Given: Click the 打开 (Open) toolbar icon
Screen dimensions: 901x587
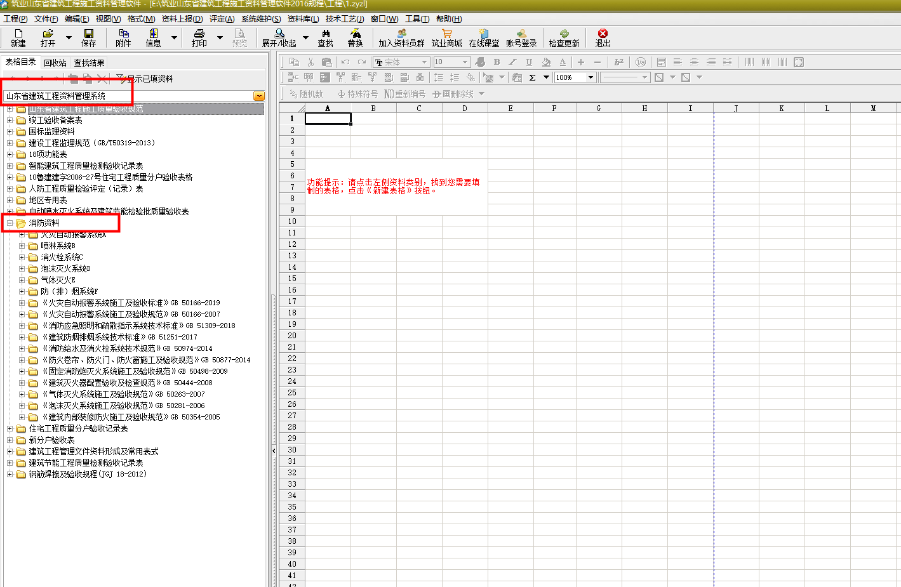Looking at the screenshot, I should coord(48,37).
